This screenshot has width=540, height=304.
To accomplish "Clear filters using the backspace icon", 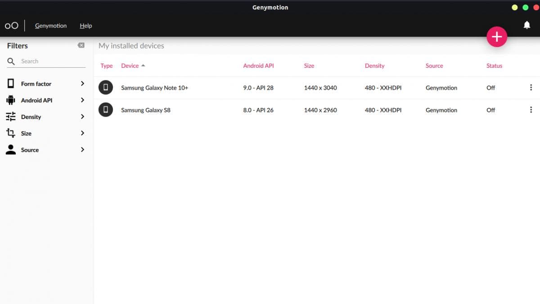I will (81, 45).
